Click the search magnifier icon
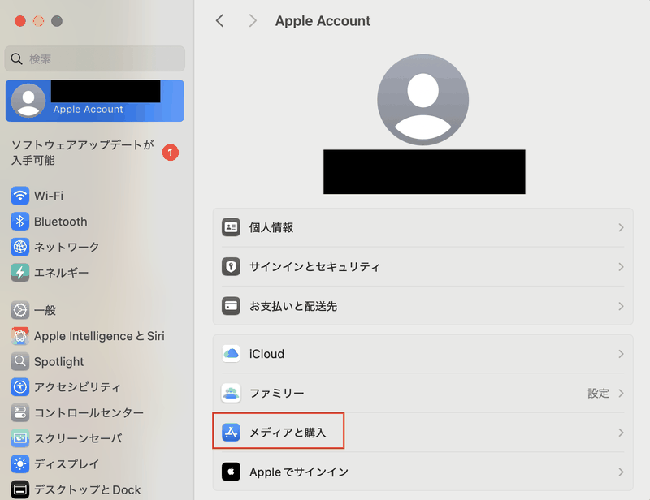This screenshot has width=650, height=500. pos(16,58)
